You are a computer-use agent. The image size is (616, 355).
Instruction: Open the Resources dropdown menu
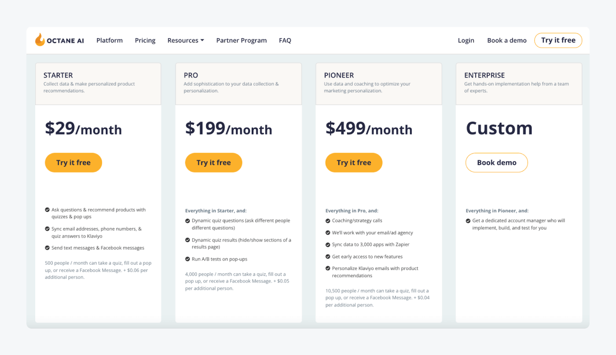click(183, 40)
